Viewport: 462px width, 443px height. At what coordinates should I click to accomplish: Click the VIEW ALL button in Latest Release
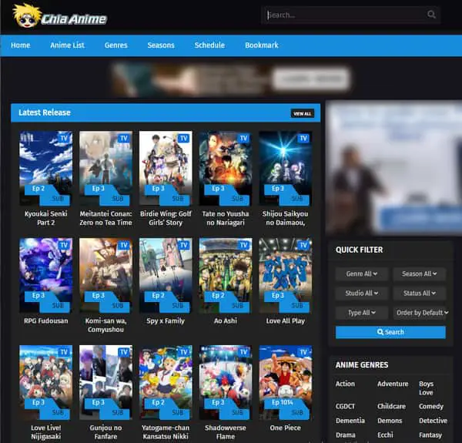pyautogui.click(x=303, y=113)
